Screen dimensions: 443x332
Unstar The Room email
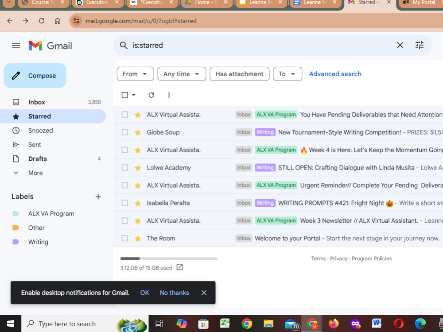click(x=138, y=239)
